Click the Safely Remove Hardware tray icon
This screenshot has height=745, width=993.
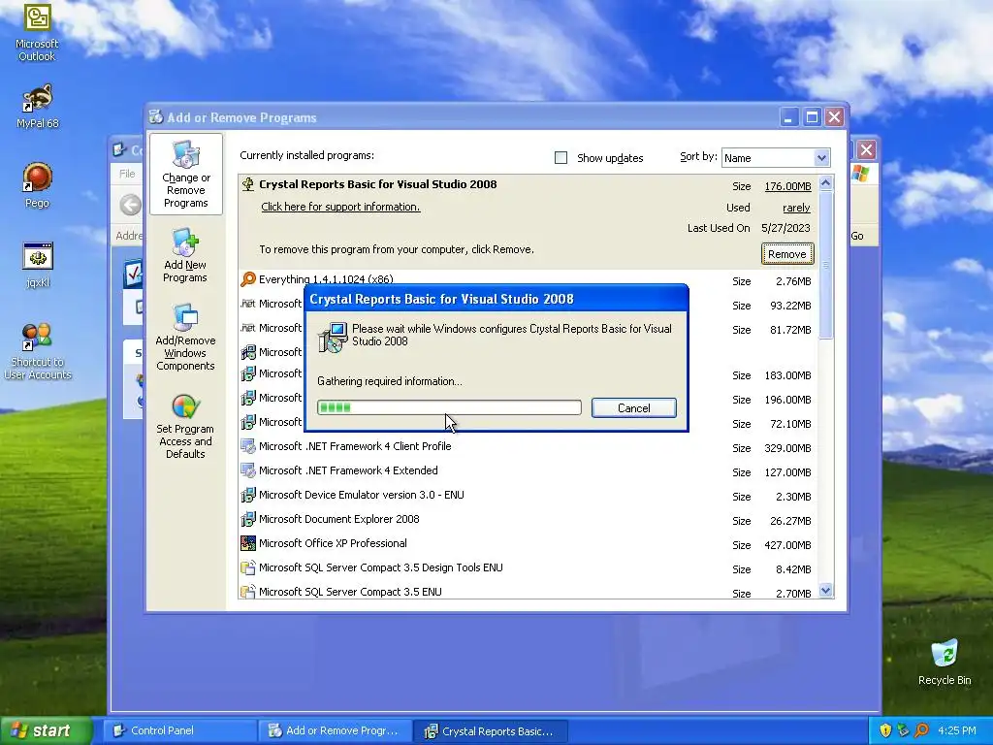(903, 730)
